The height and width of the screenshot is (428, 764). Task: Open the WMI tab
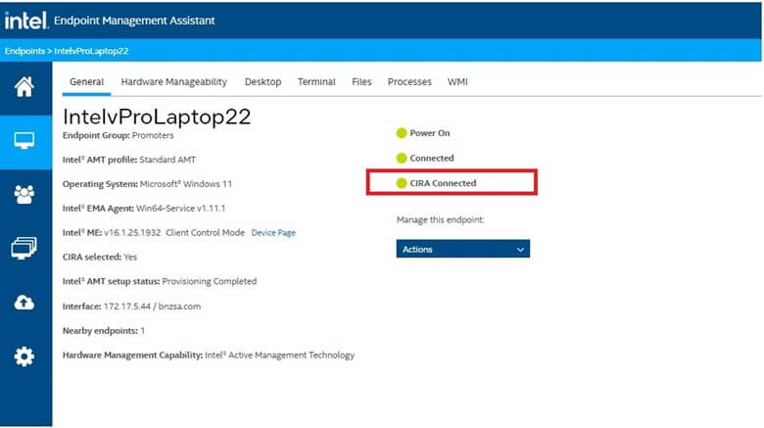tap(457, 82)
